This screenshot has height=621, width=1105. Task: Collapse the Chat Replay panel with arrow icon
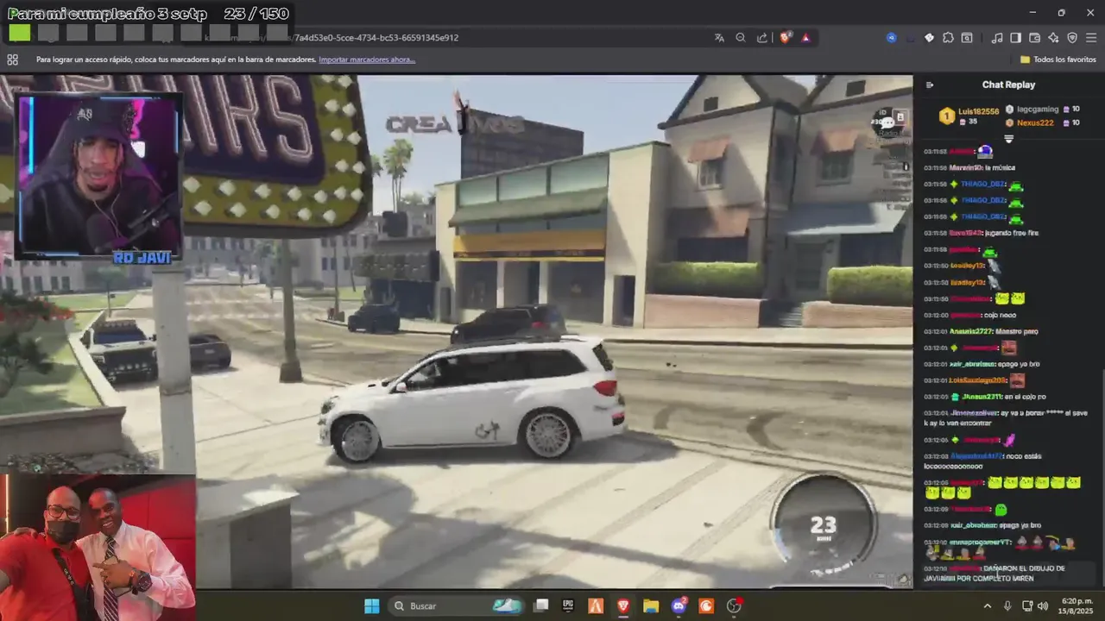(x=930, y=85)
